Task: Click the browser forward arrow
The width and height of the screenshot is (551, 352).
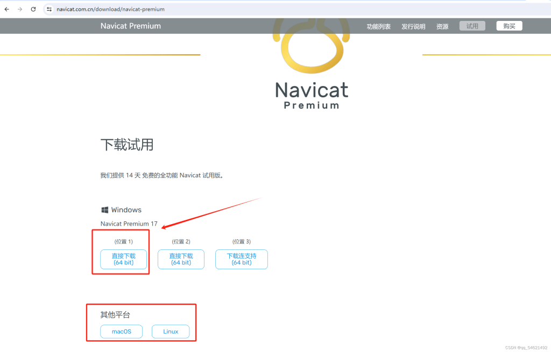Action: click(x=19, y=9)
